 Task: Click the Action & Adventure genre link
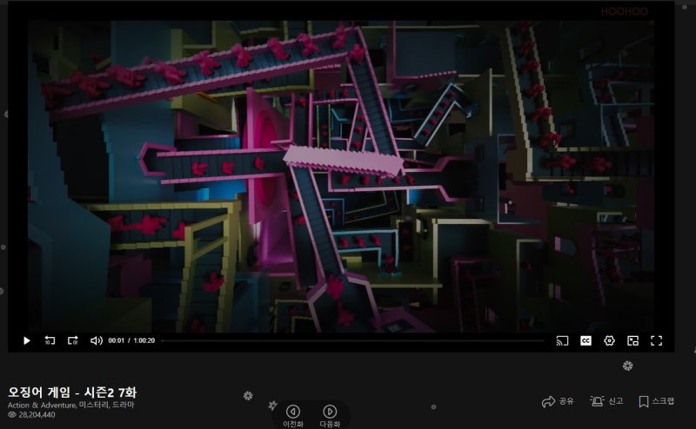click(x=41, y=406)
